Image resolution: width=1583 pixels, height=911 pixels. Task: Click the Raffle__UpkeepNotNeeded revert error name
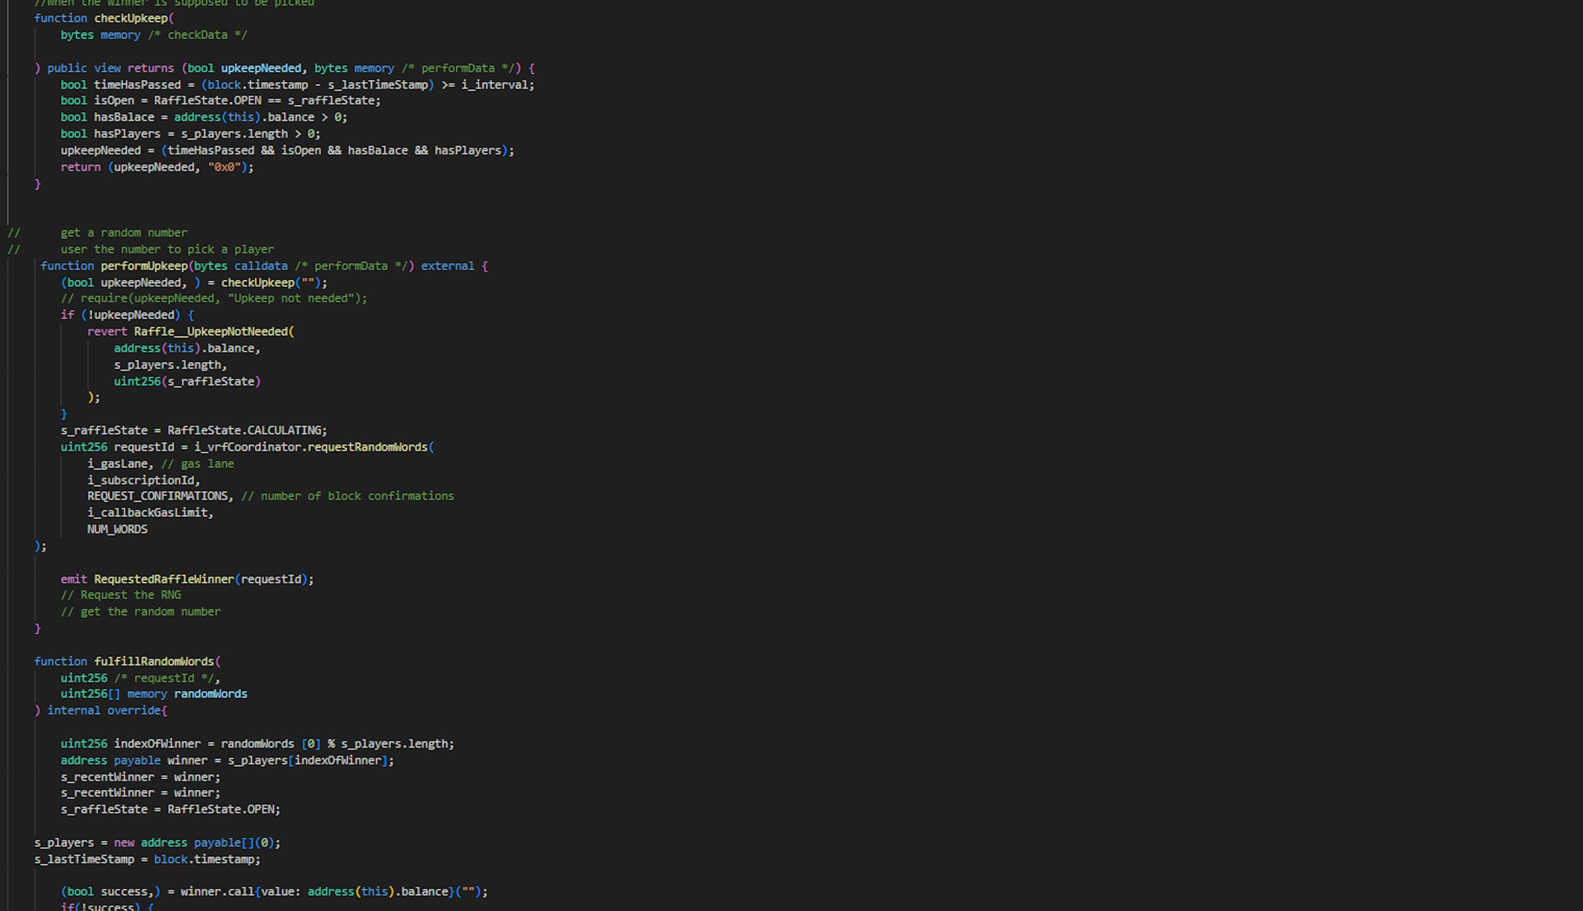[211, 332]
